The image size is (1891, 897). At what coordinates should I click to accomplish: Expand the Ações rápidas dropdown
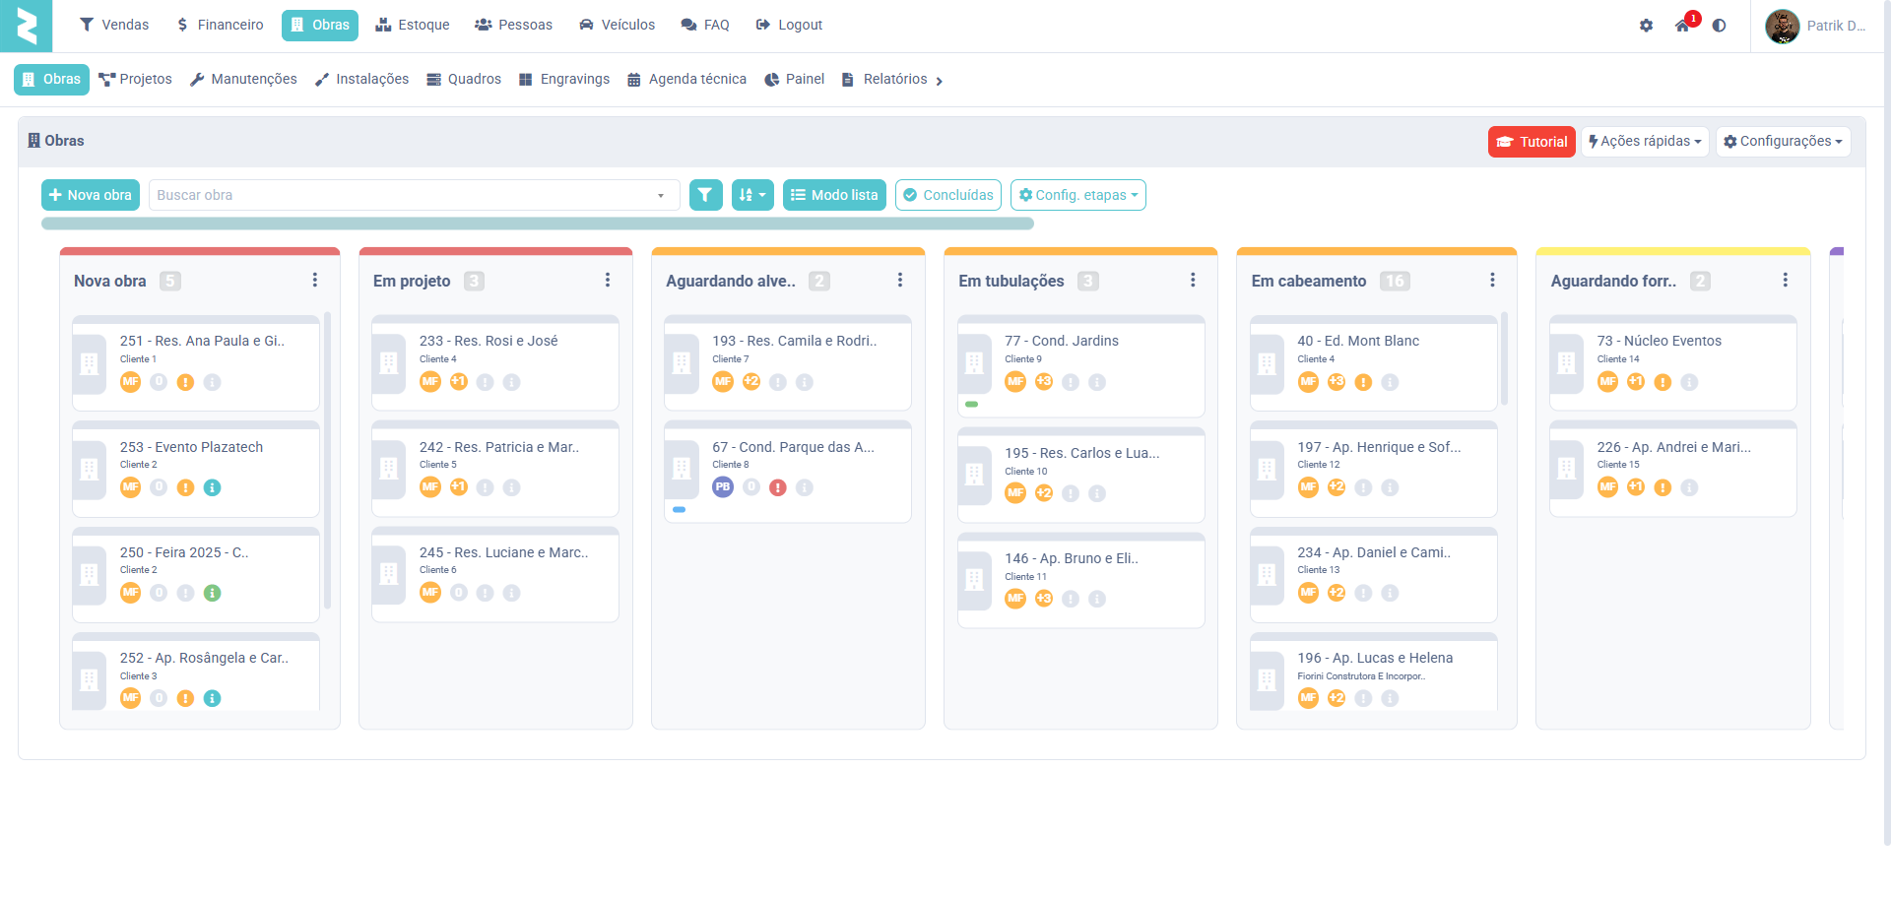[1645, 142]
